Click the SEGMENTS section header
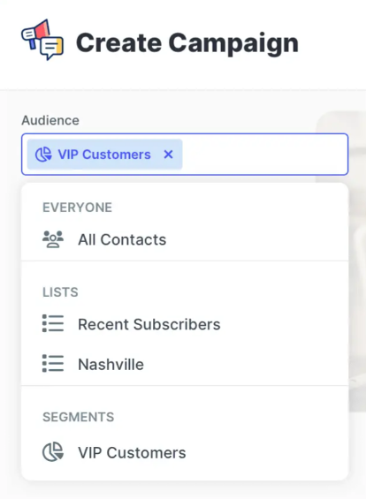366x499 pixels. (79, 417)
